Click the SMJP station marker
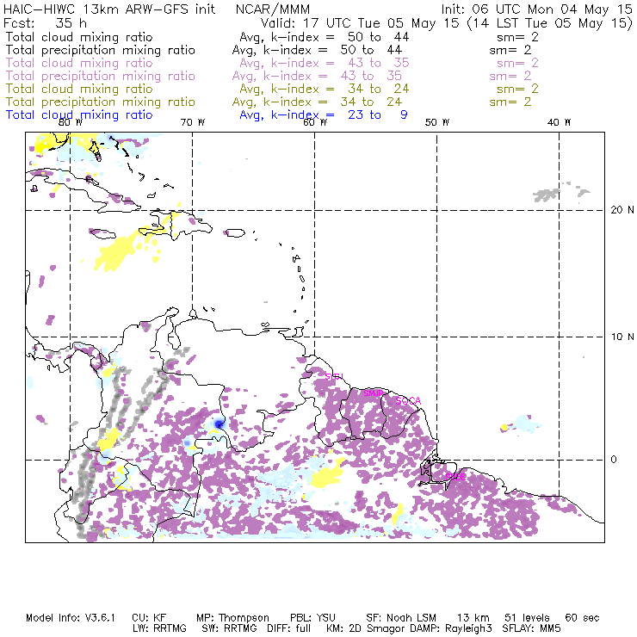 374,393
